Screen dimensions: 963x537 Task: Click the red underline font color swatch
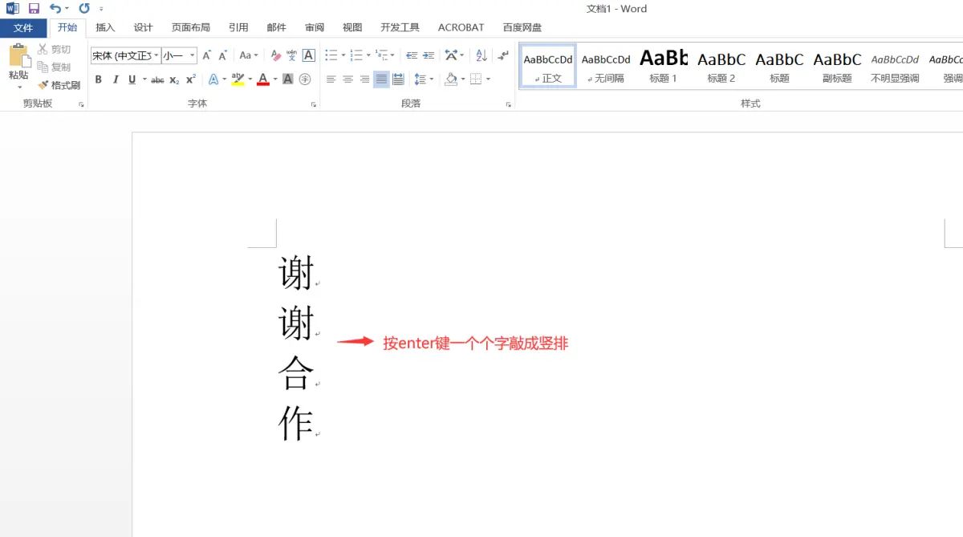pos(262,83)
